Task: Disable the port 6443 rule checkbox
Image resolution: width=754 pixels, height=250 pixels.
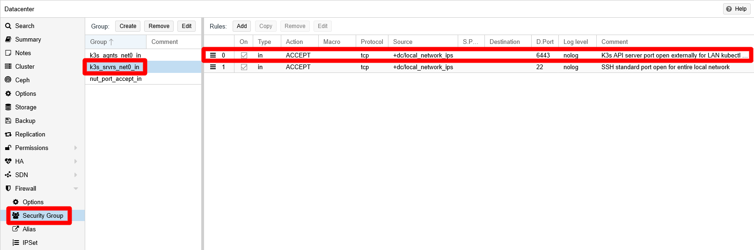Action: point(244,55)
